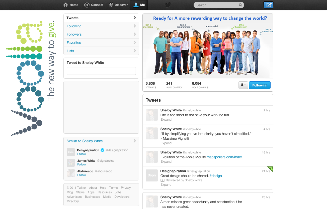Viewport: 327px width, 209px height.
Task: Click the #design hashtag
Action: click(216, 176)
